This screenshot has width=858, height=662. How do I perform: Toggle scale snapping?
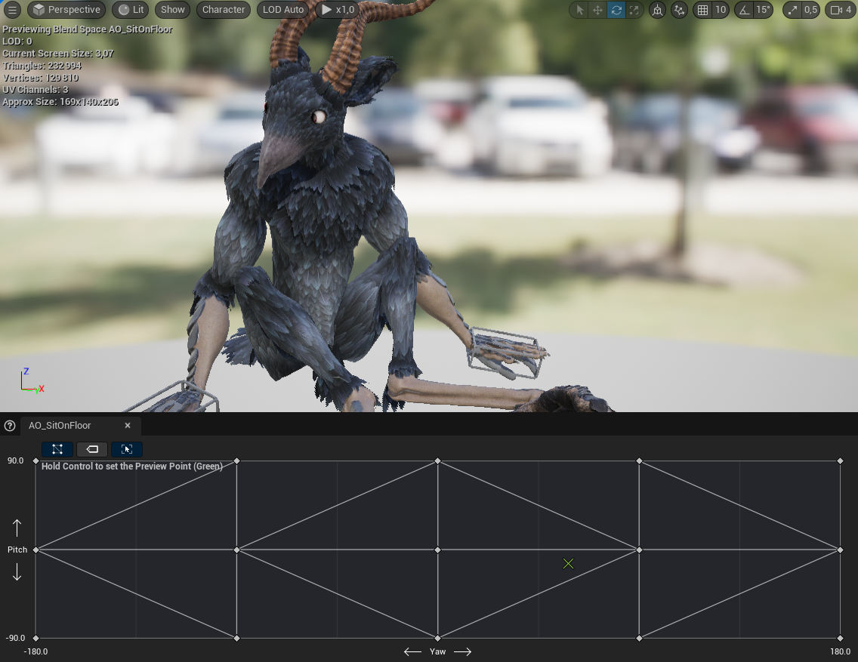click(x=792, y=10)
